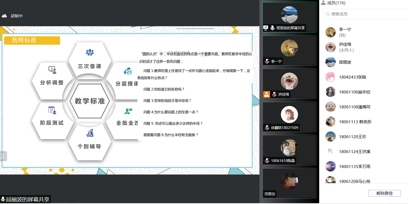This screenshot has height=204, width=408.
Task: Click the 录制中 recording status label
Action: pyautogui.click(x=17, y=16)
